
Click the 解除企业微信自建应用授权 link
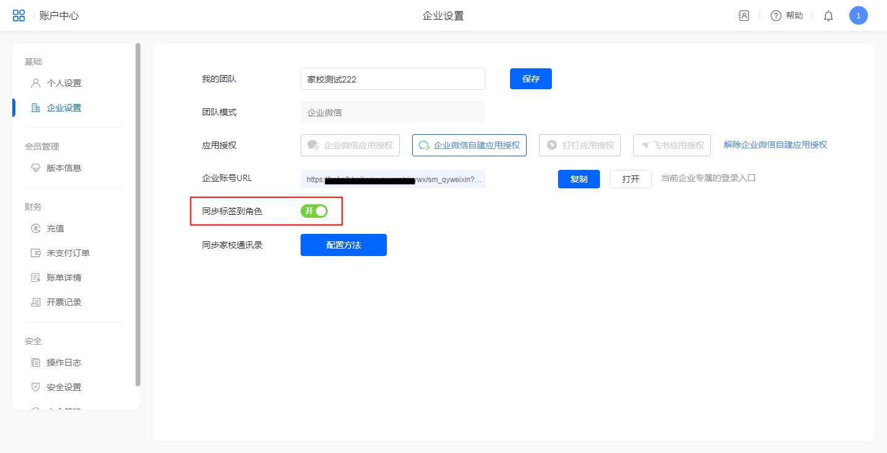pos(775,145)
